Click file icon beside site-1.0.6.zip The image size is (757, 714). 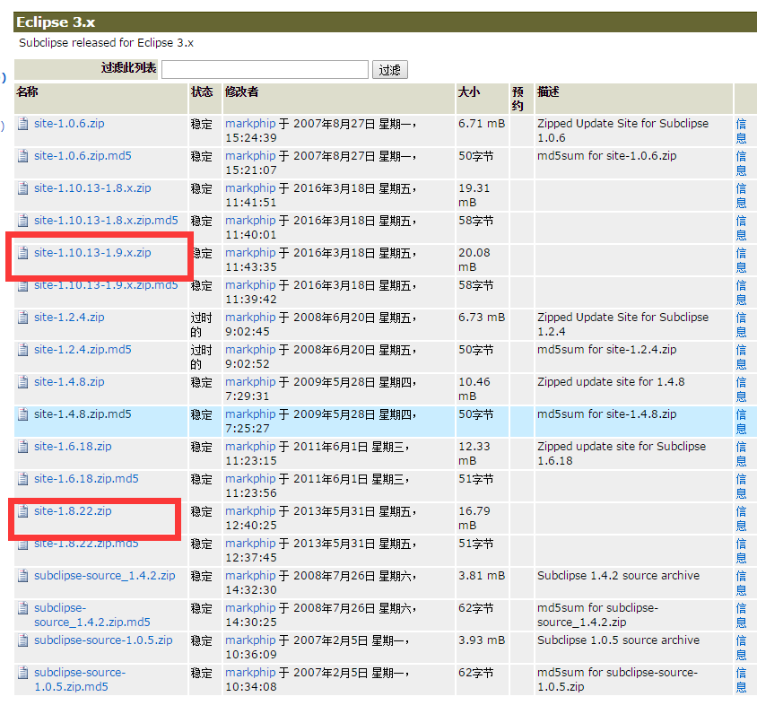click(22, 124)
